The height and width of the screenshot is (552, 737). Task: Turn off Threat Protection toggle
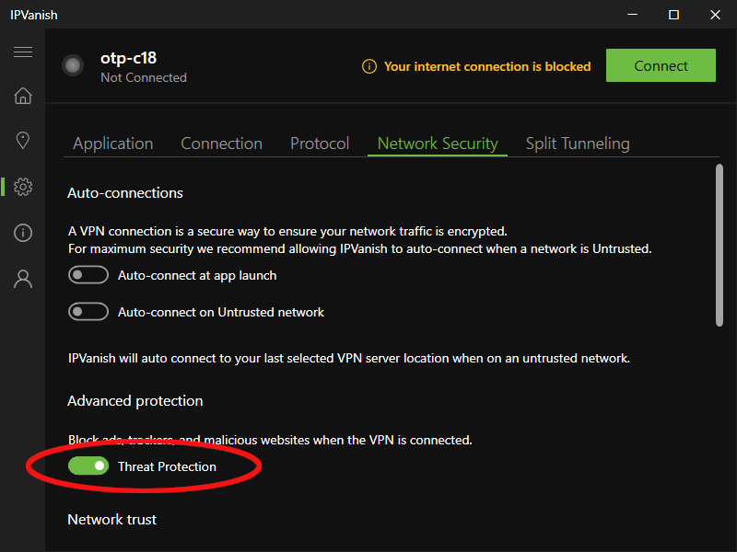tap(88, 466)
